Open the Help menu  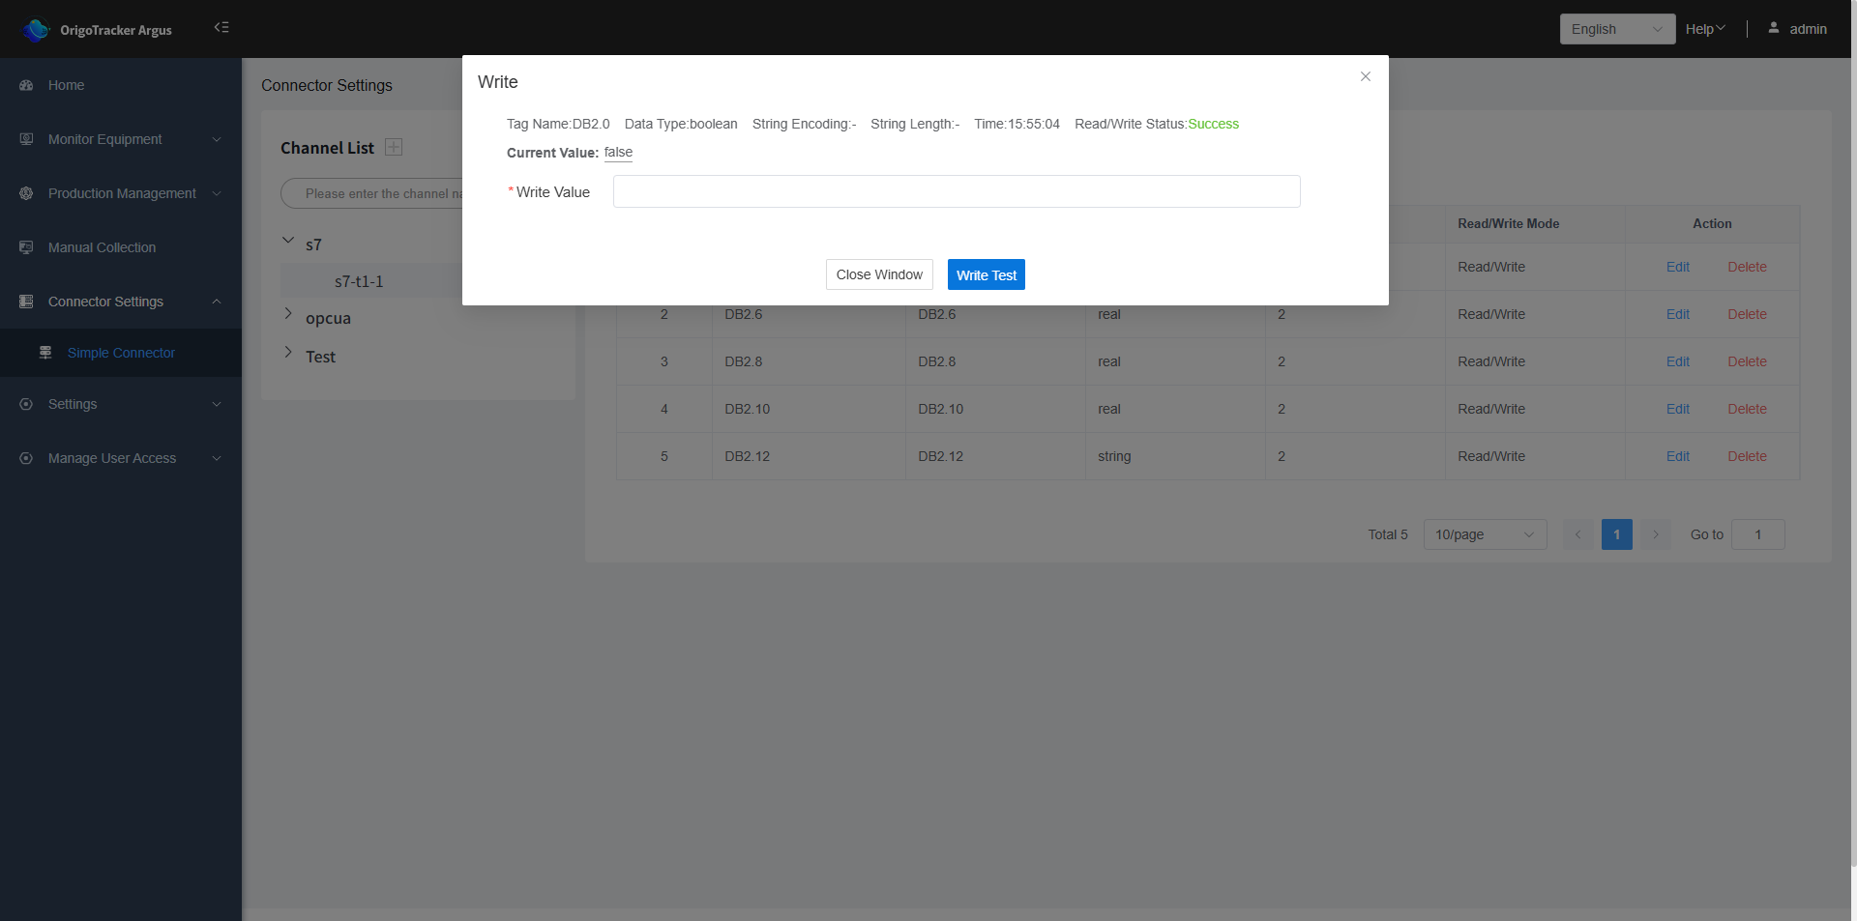point(1704,30)
